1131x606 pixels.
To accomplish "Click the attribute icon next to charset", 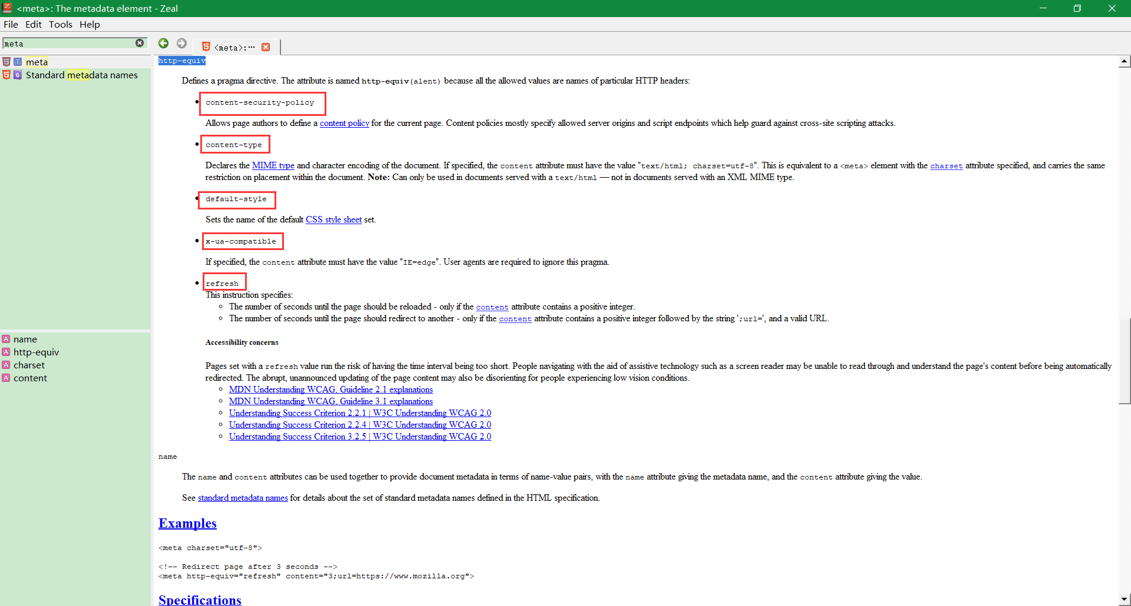I will click(6, 365).
